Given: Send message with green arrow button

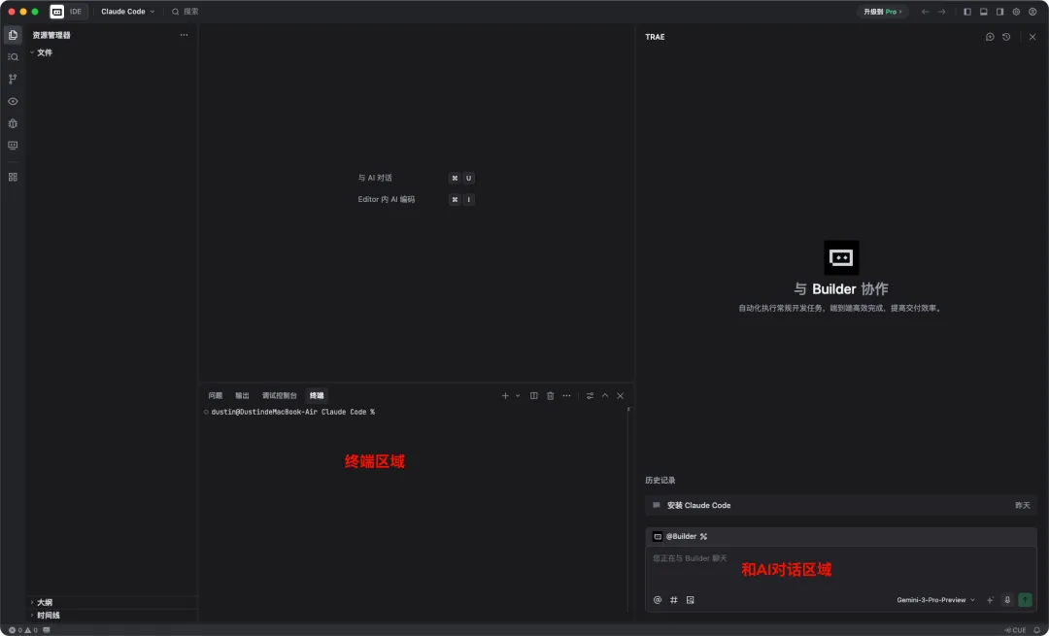Looking at the screenshot, I should pos(1025,600).
